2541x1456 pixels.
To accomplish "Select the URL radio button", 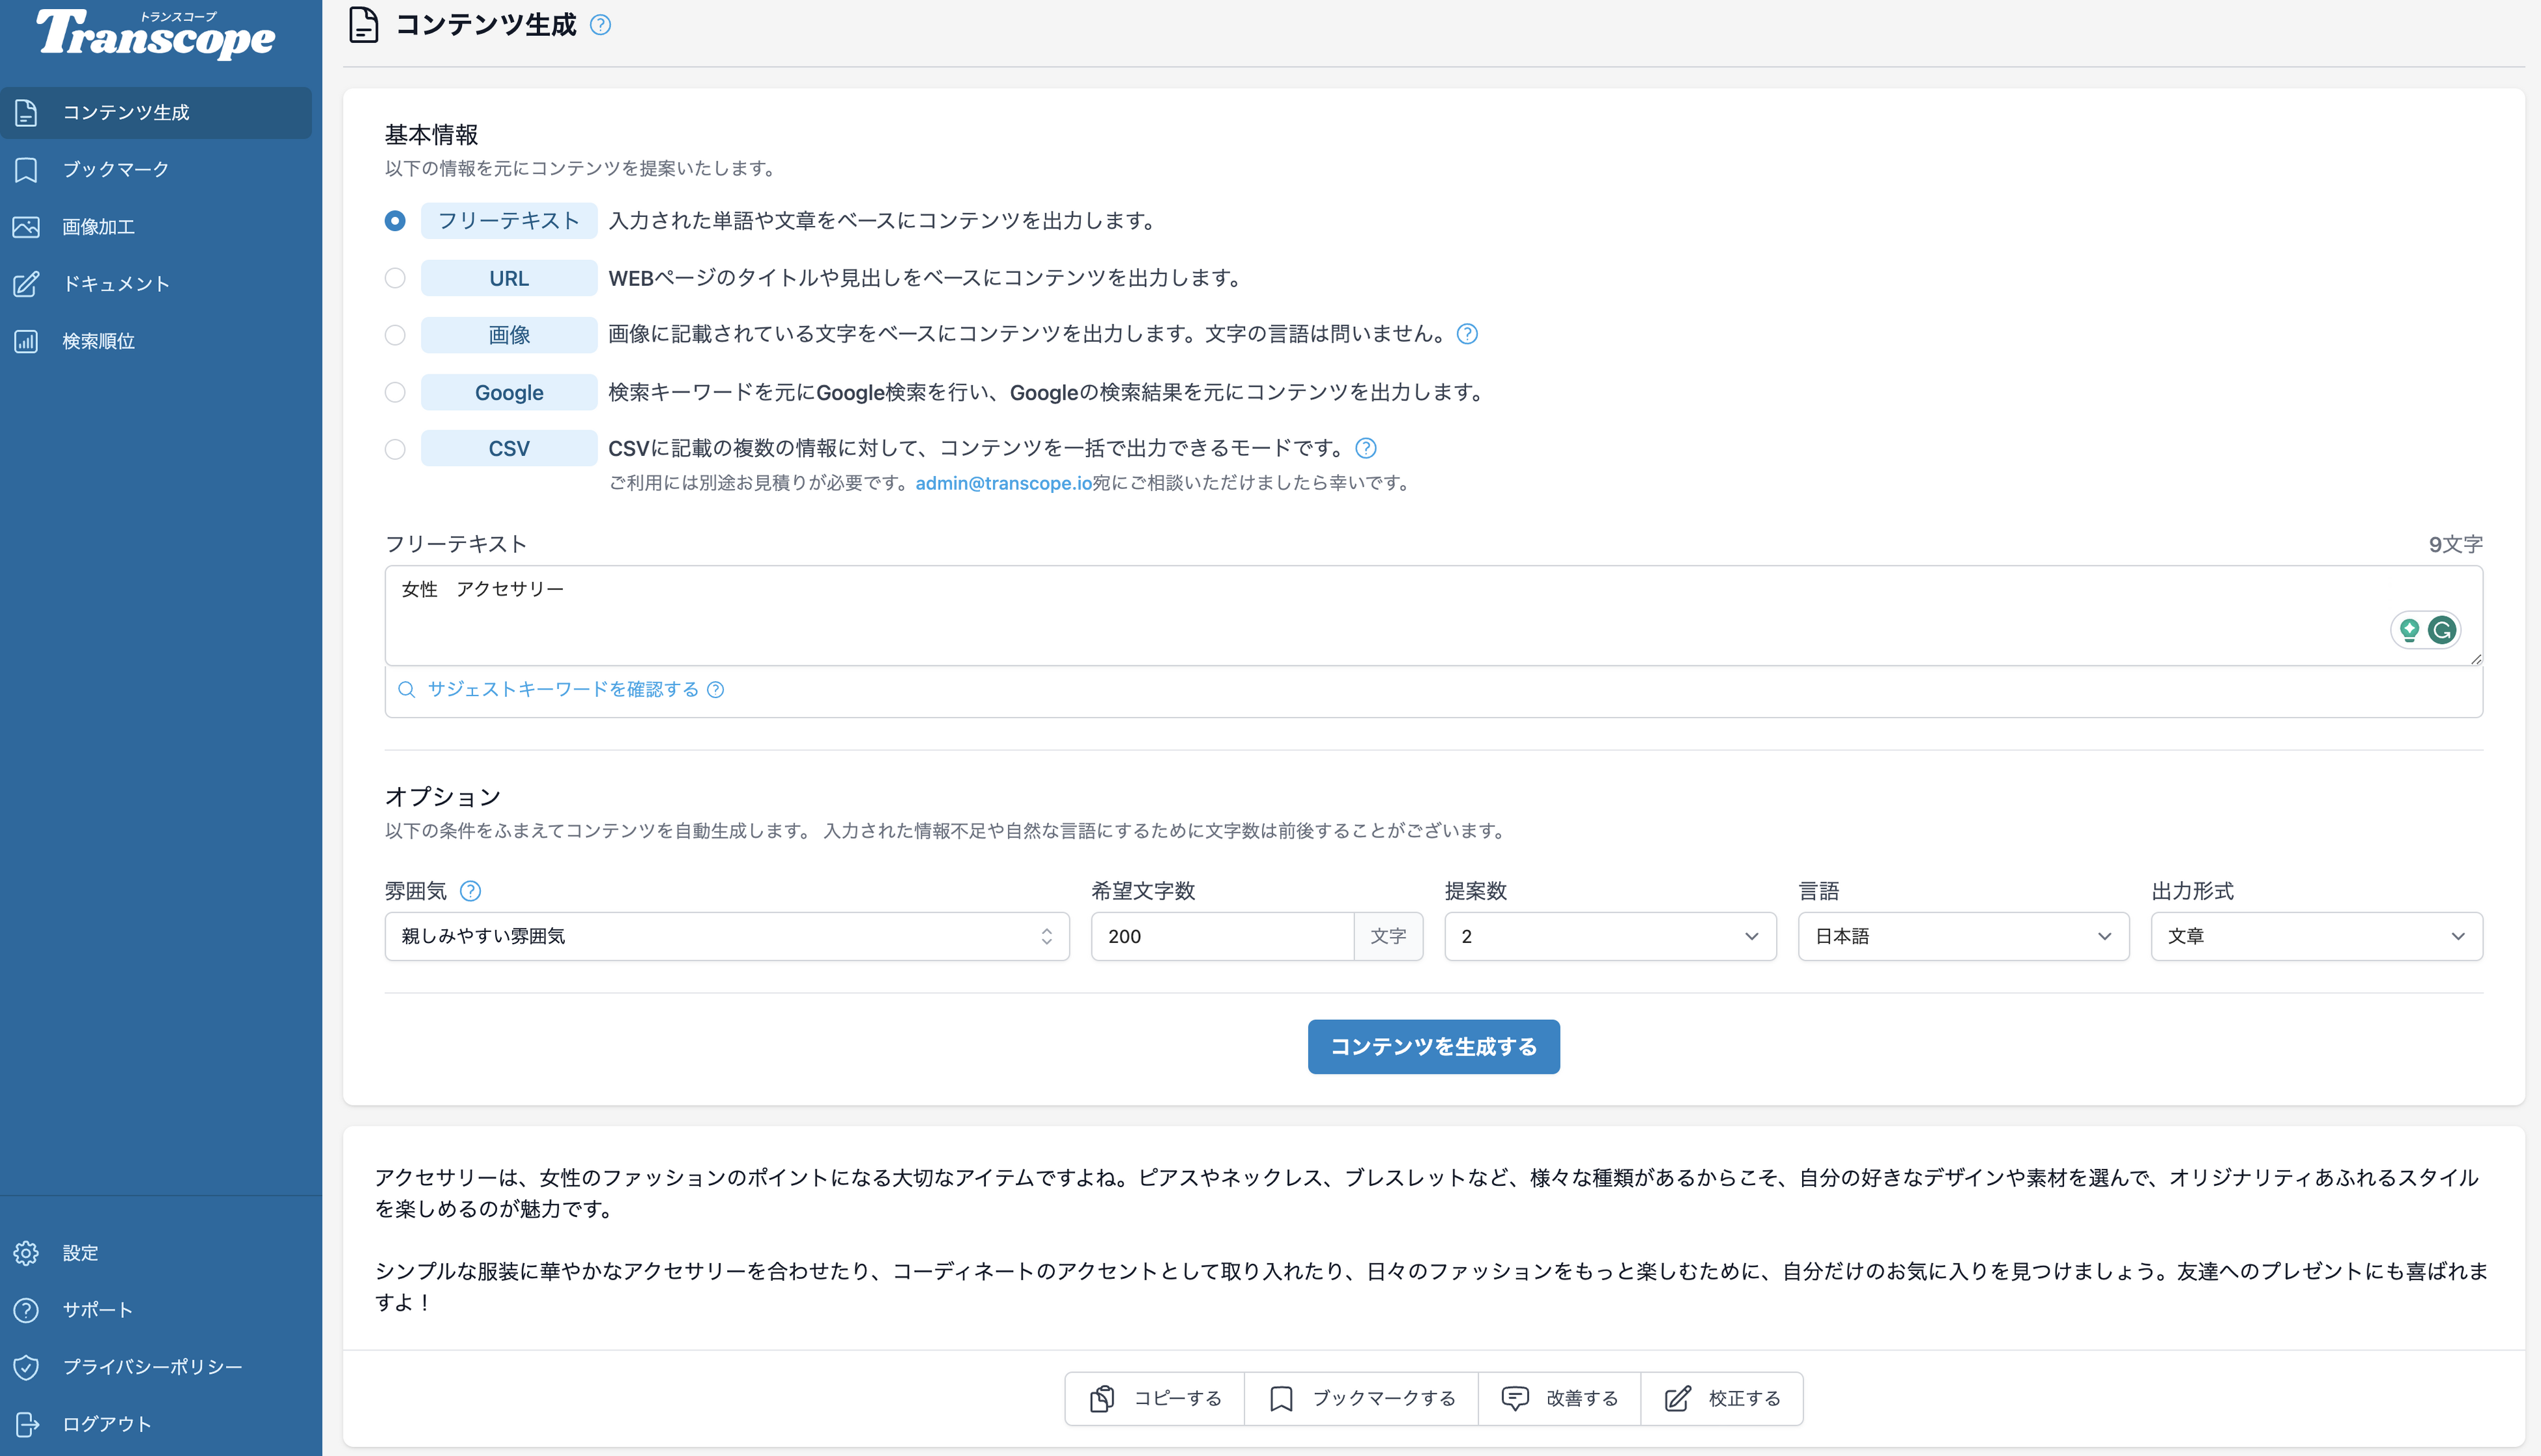I will pyautogui.click(x=395, y=278).
